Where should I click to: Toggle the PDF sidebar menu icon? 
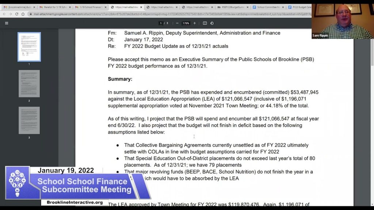point(7,23)
